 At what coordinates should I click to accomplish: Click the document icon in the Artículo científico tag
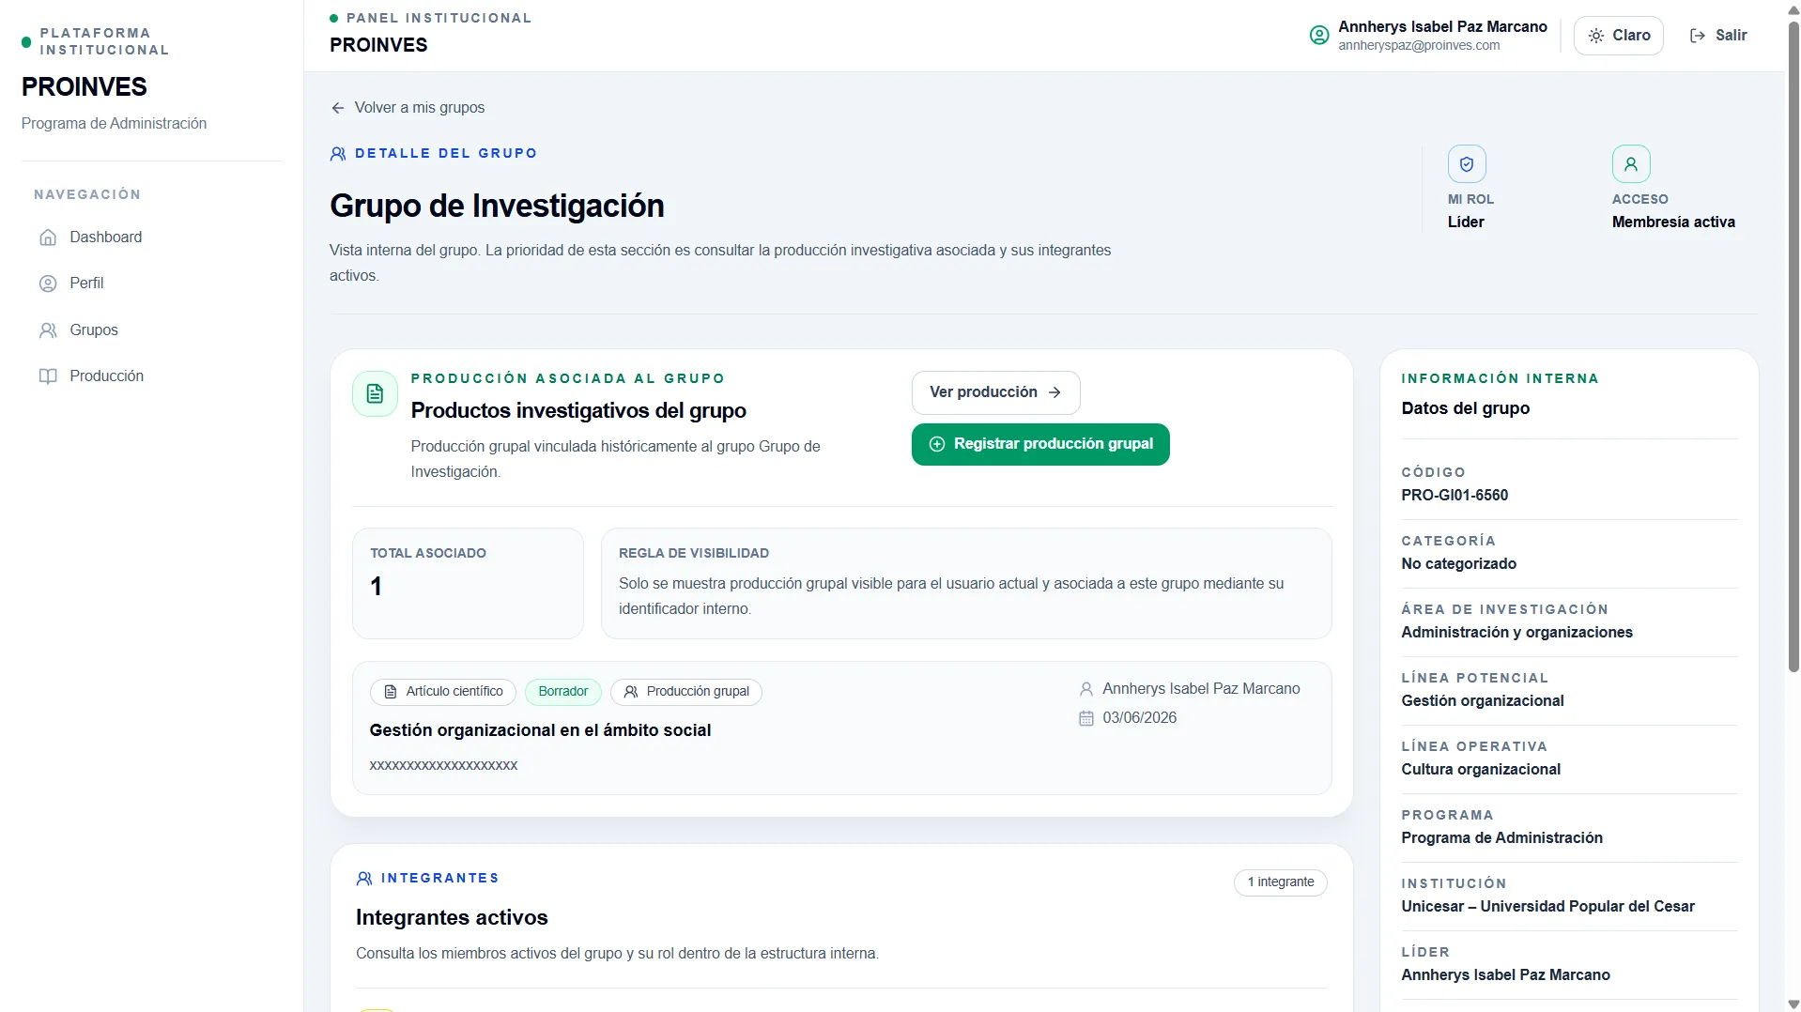coord(391,692)
